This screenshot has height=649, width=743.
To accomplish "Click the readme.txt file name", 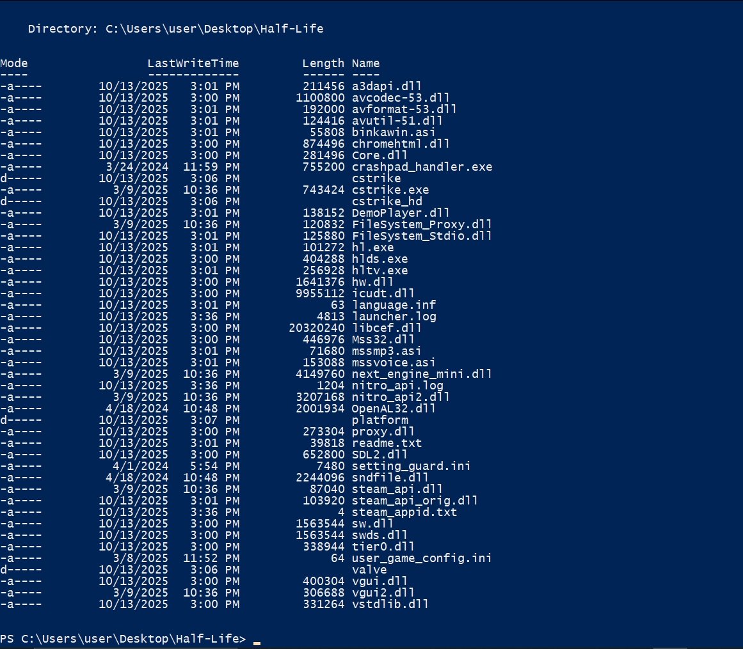I will point(387,443).
